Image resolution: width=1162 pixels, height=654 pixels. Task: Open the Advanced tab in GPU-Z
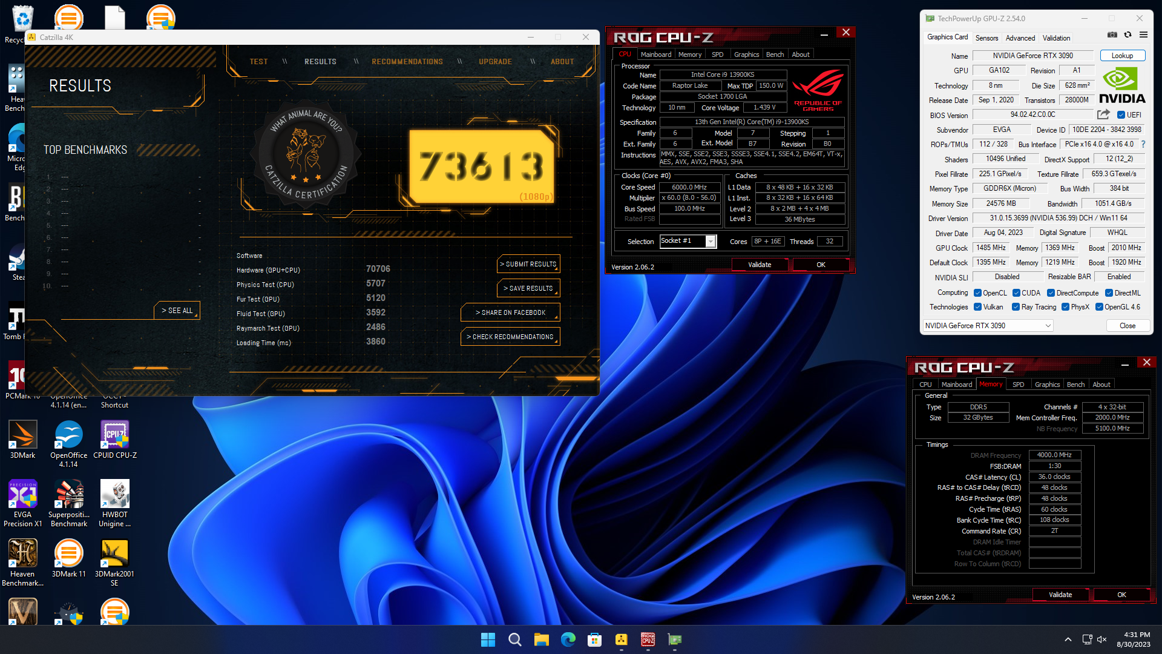(1020, 38)
